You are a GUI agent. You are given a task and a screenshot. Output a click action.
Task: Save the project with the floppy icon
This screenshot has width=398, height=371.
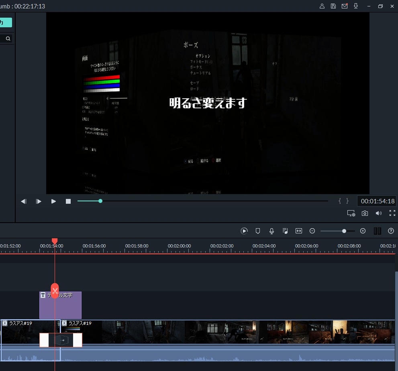333,6
